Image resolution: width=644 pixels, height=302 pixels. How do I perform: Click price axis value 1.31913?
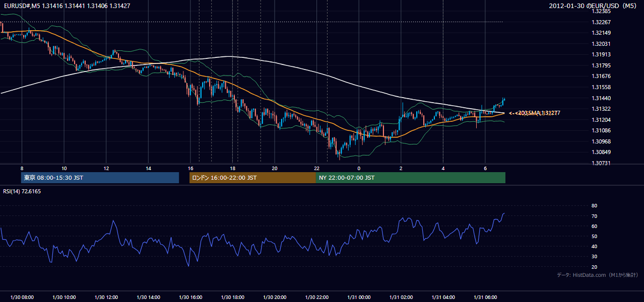[x=601, y=54]
